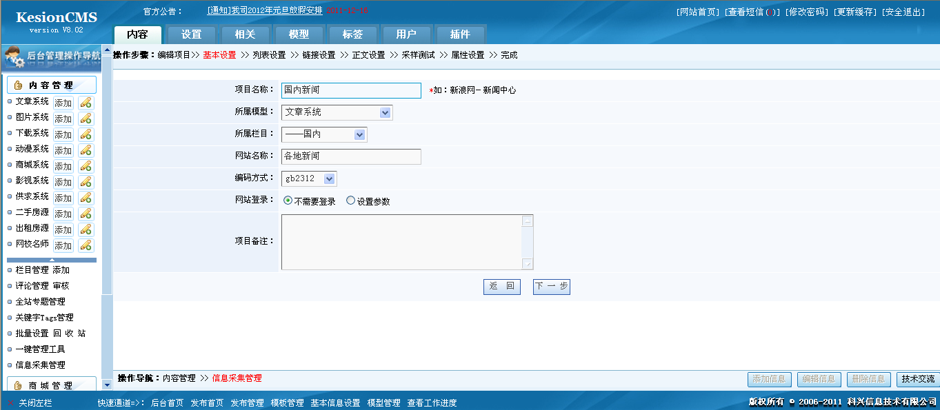Click the edit pencil icon for 网校名师
Screen dimensions: 940x410
tap(86, 245)
